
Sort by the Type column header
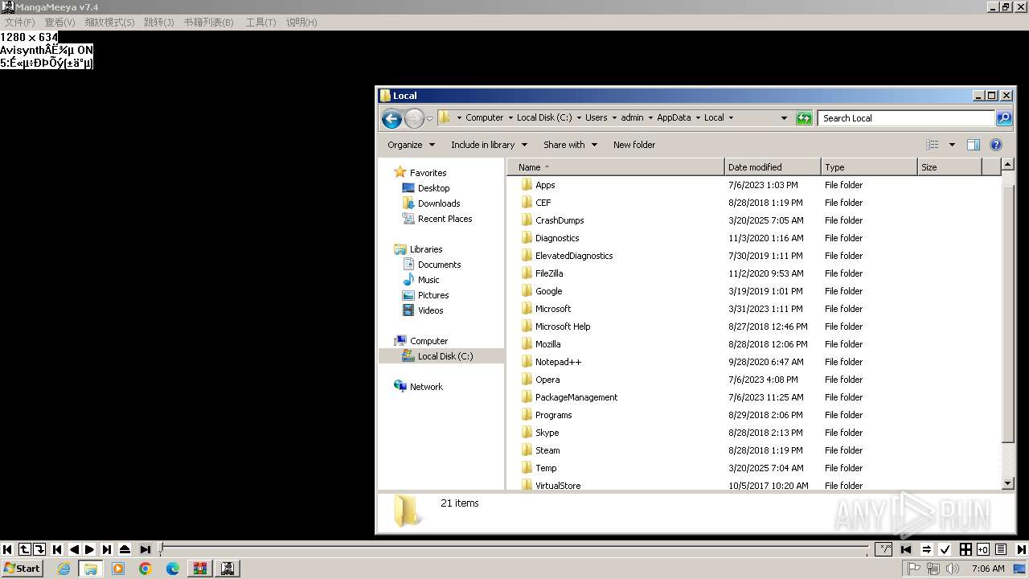tap(869, 167)
